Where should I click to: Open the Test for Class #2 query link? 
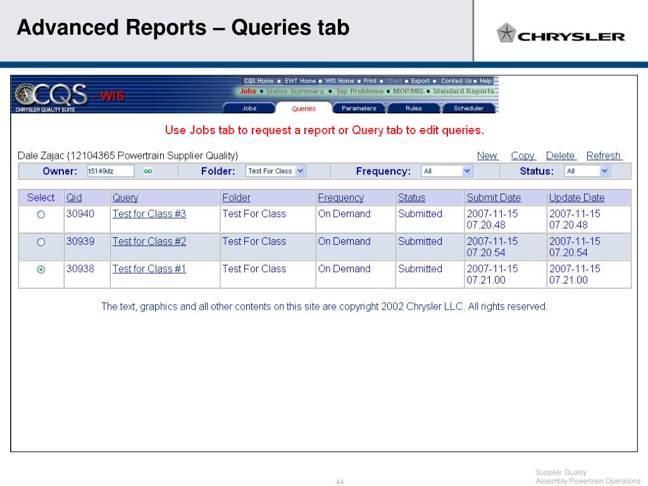pos(149,241)
